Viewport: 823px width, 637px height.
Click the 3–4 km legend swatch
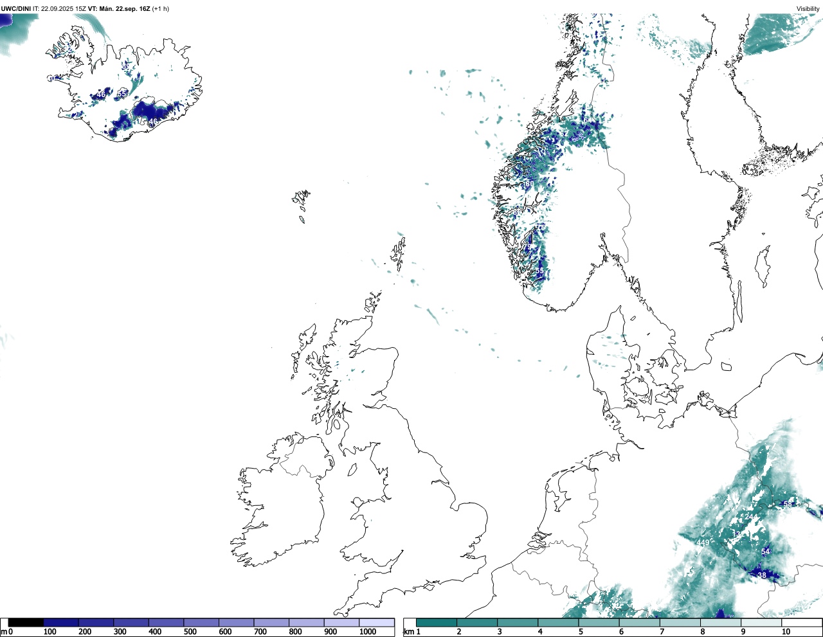pyautogui.click(x=518, y=622)
